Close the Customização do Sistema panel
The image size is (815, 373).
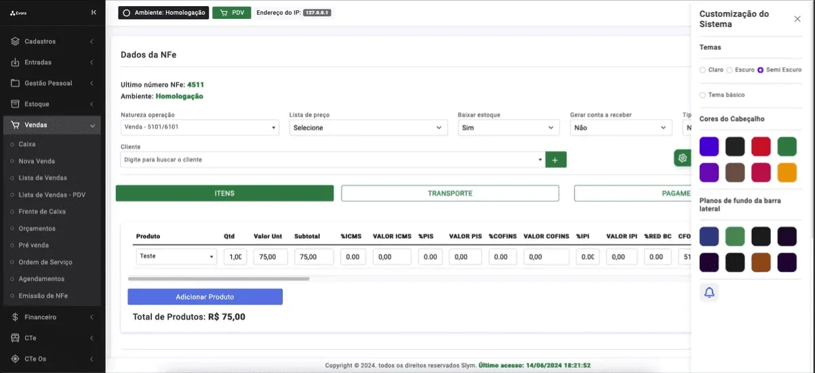click(797, 19)
